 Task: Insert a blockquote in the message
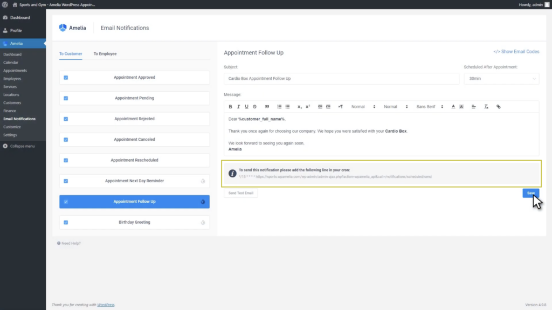click(267, 107)
